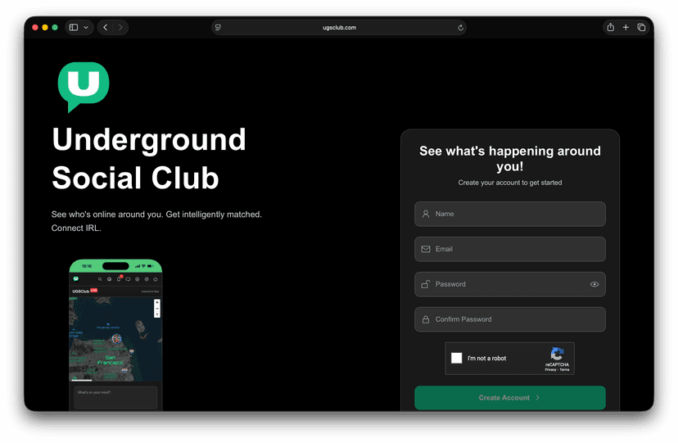Click the ugsclub.com address bar

(x=339, y=27)
